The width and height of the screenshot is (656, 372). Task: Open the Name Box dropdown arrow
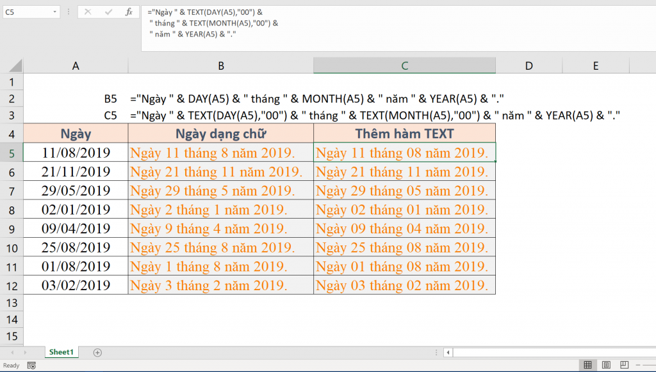[54, 11]
